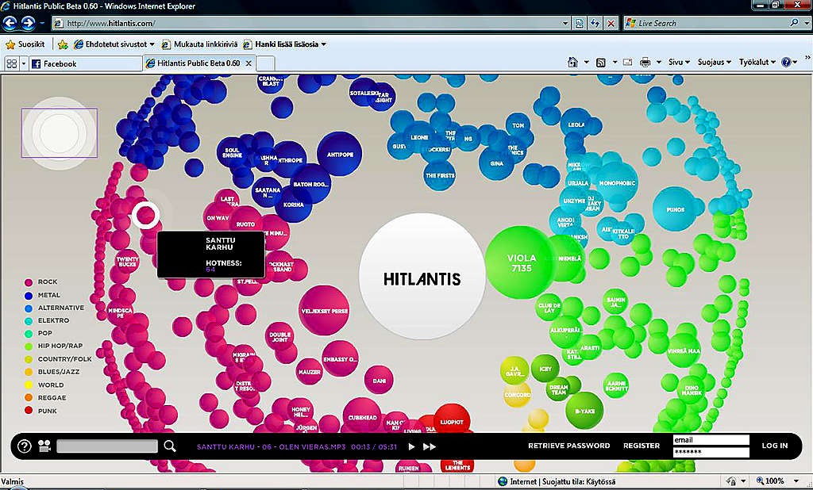Click the LOG IN button
This screenshot has width=813, height=490.
click(775, 446)
